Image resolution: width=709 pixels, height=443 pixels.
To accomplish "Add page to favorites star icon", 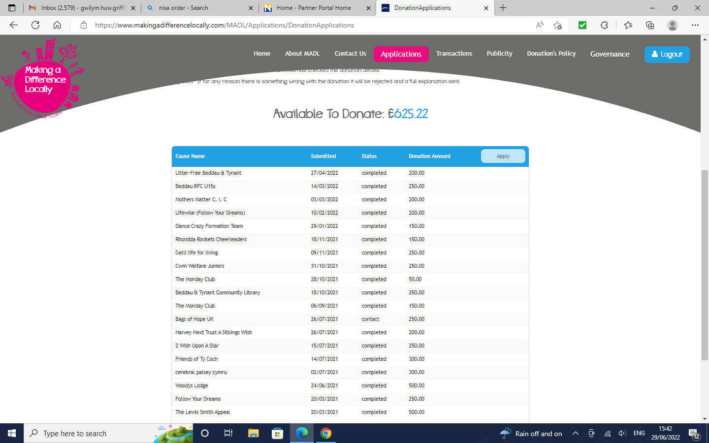I will [557, 25].
